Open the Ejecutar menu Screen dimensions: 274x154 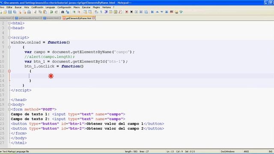[86, 7]
